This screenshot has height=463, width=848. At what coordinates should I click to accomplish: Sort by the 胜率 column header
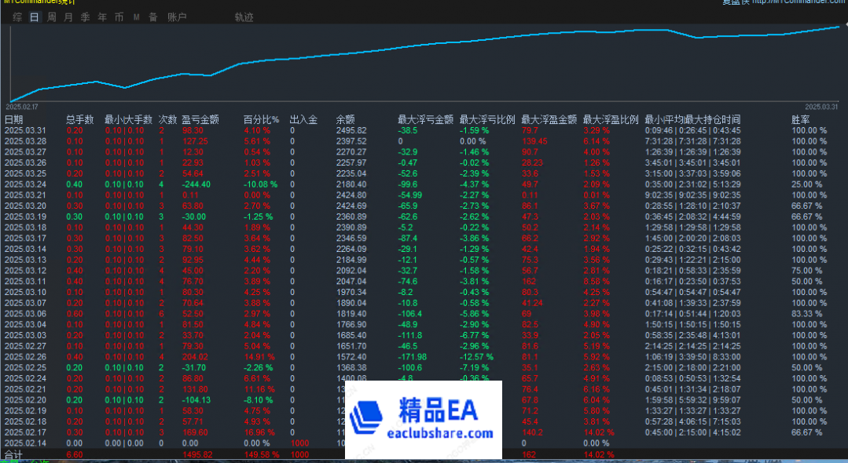[x=800, y=119]
